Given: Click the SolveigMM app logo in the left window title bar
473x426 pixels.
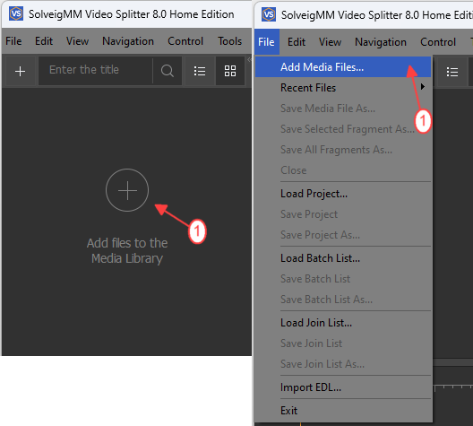Looking at the screenshot, I should click(x=16, y=13).
